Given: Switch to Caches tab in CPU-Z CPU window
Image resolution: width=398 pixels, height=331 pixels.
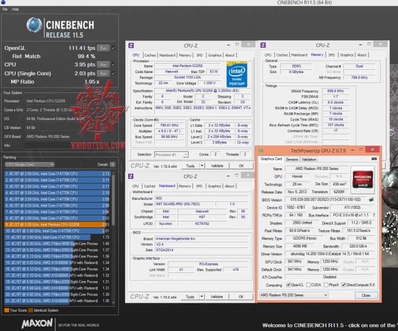Looking at the screenshot, I should (150, 55).
